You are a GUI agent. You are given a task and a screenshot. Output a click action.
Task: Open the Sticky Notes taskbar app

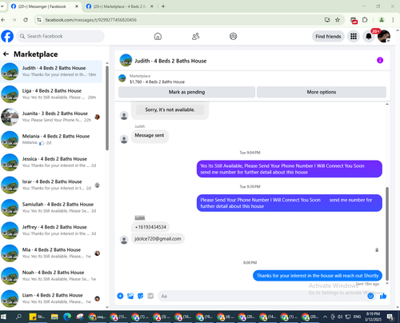pyautogui.click(x=37, y=317)
